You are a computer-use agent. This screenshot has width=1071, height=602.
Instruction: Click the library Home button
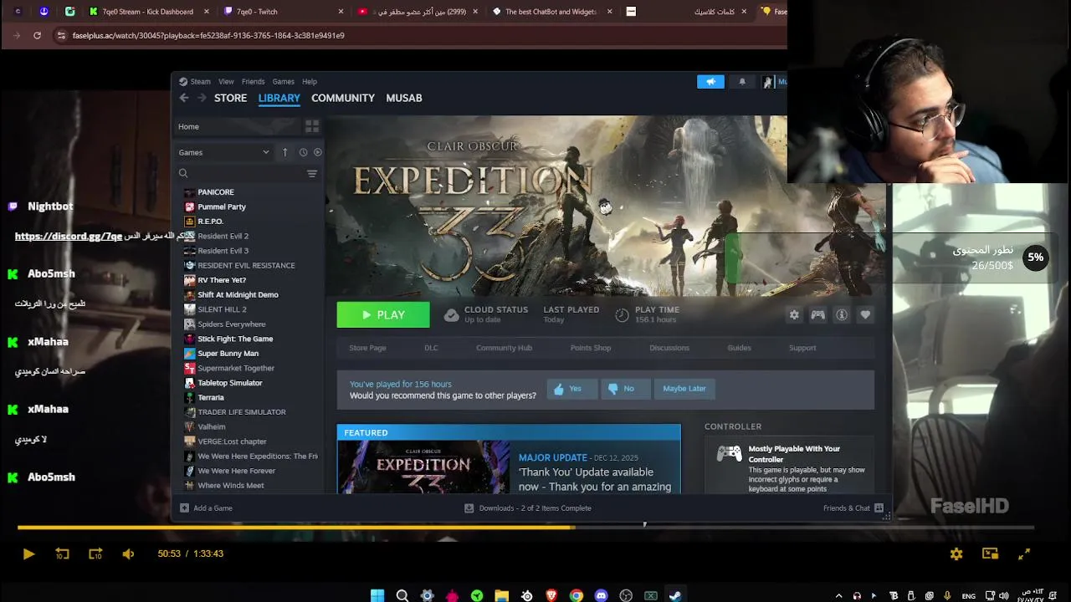pyautogui.click(x=238, y=126)
